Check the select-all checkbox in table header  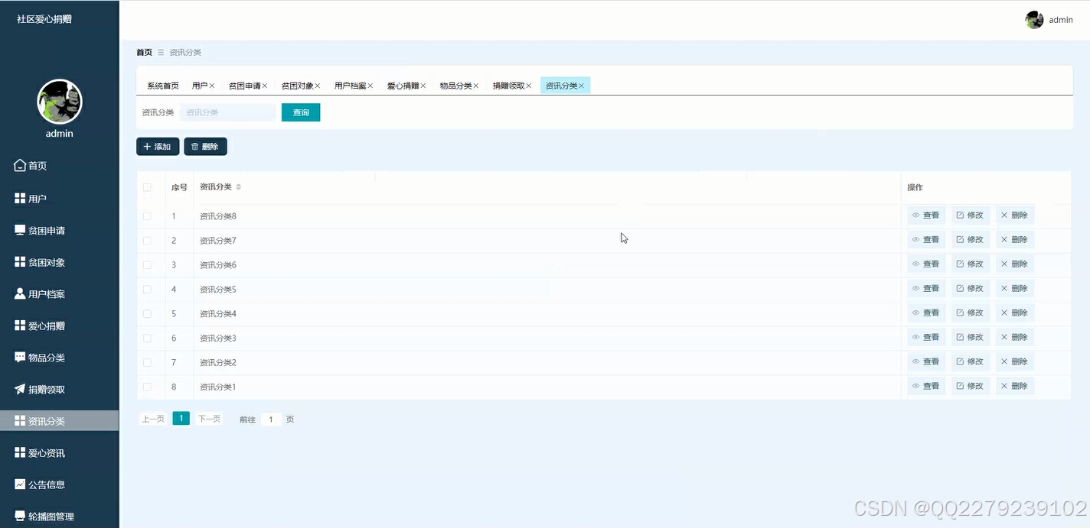148,187
